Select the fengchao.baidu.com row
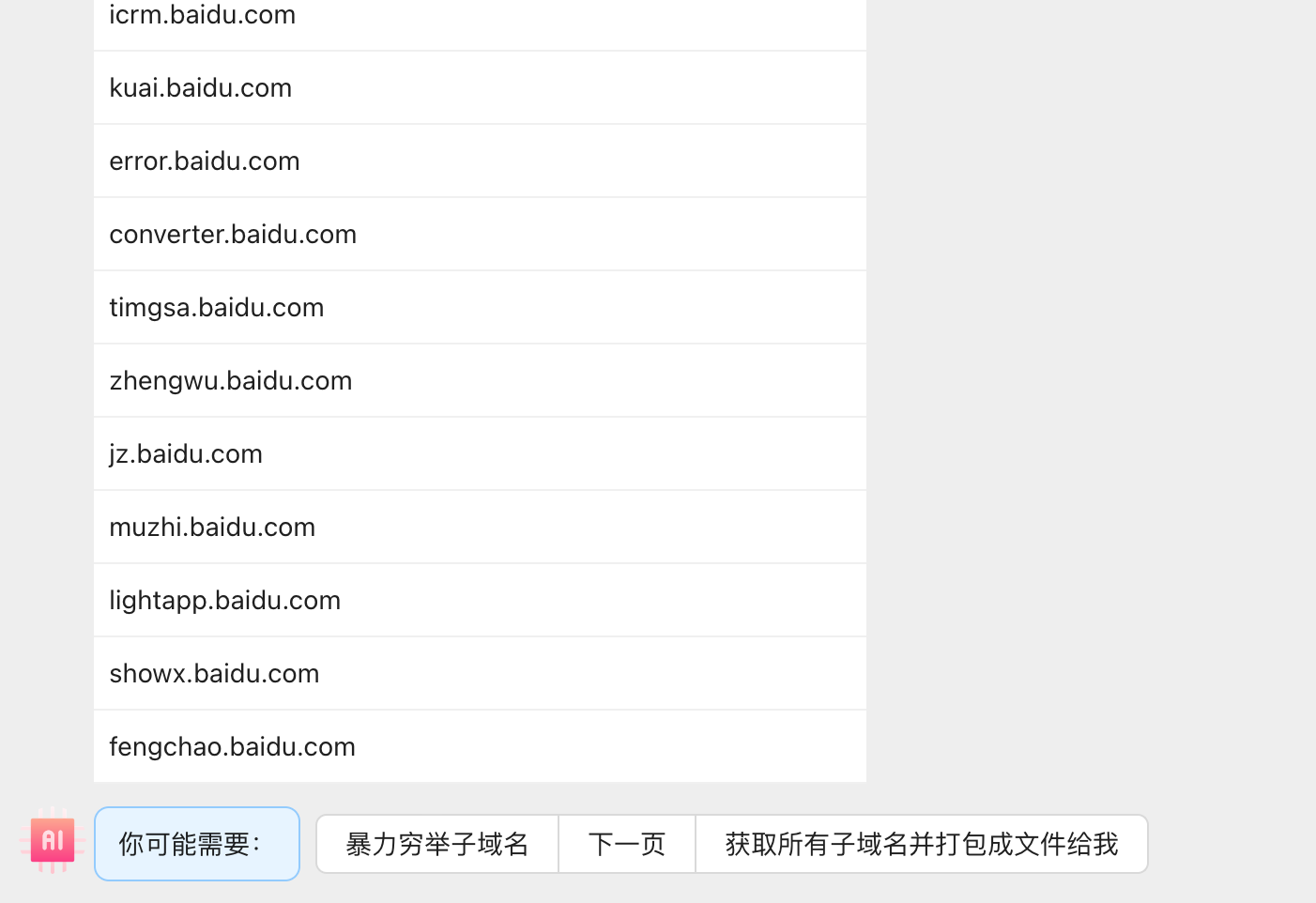 point(480,746)
